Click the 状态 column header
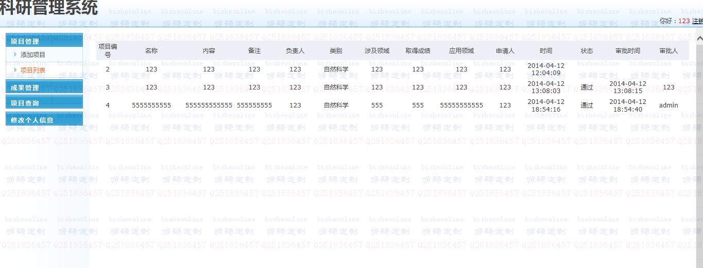The image size is (703, 268). pyautogui.click(x=587, y=50)
